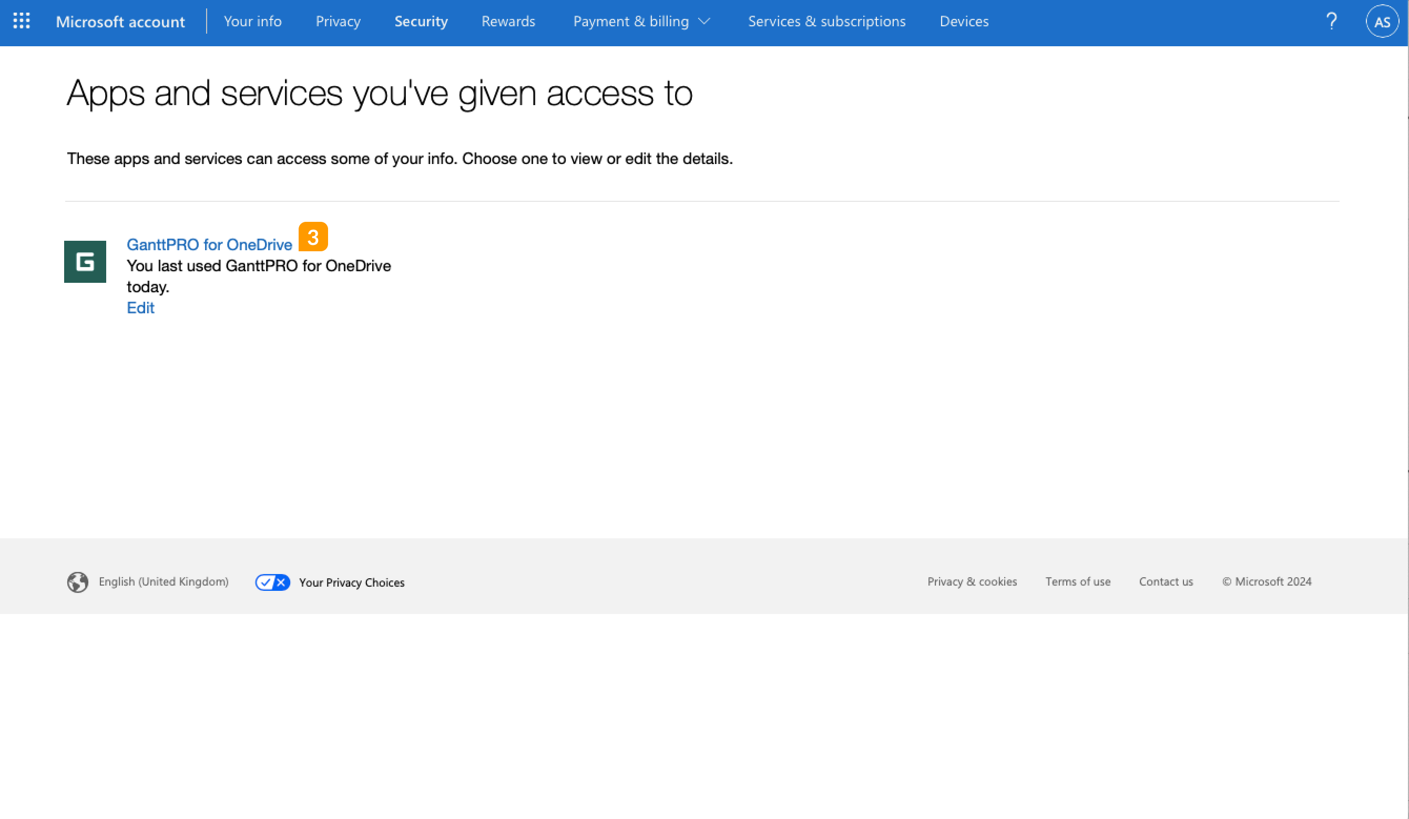Click Edit under GanttPRO for OneDrive
Viewport: 1409px width, 819px height.
[x=140, y=308]
